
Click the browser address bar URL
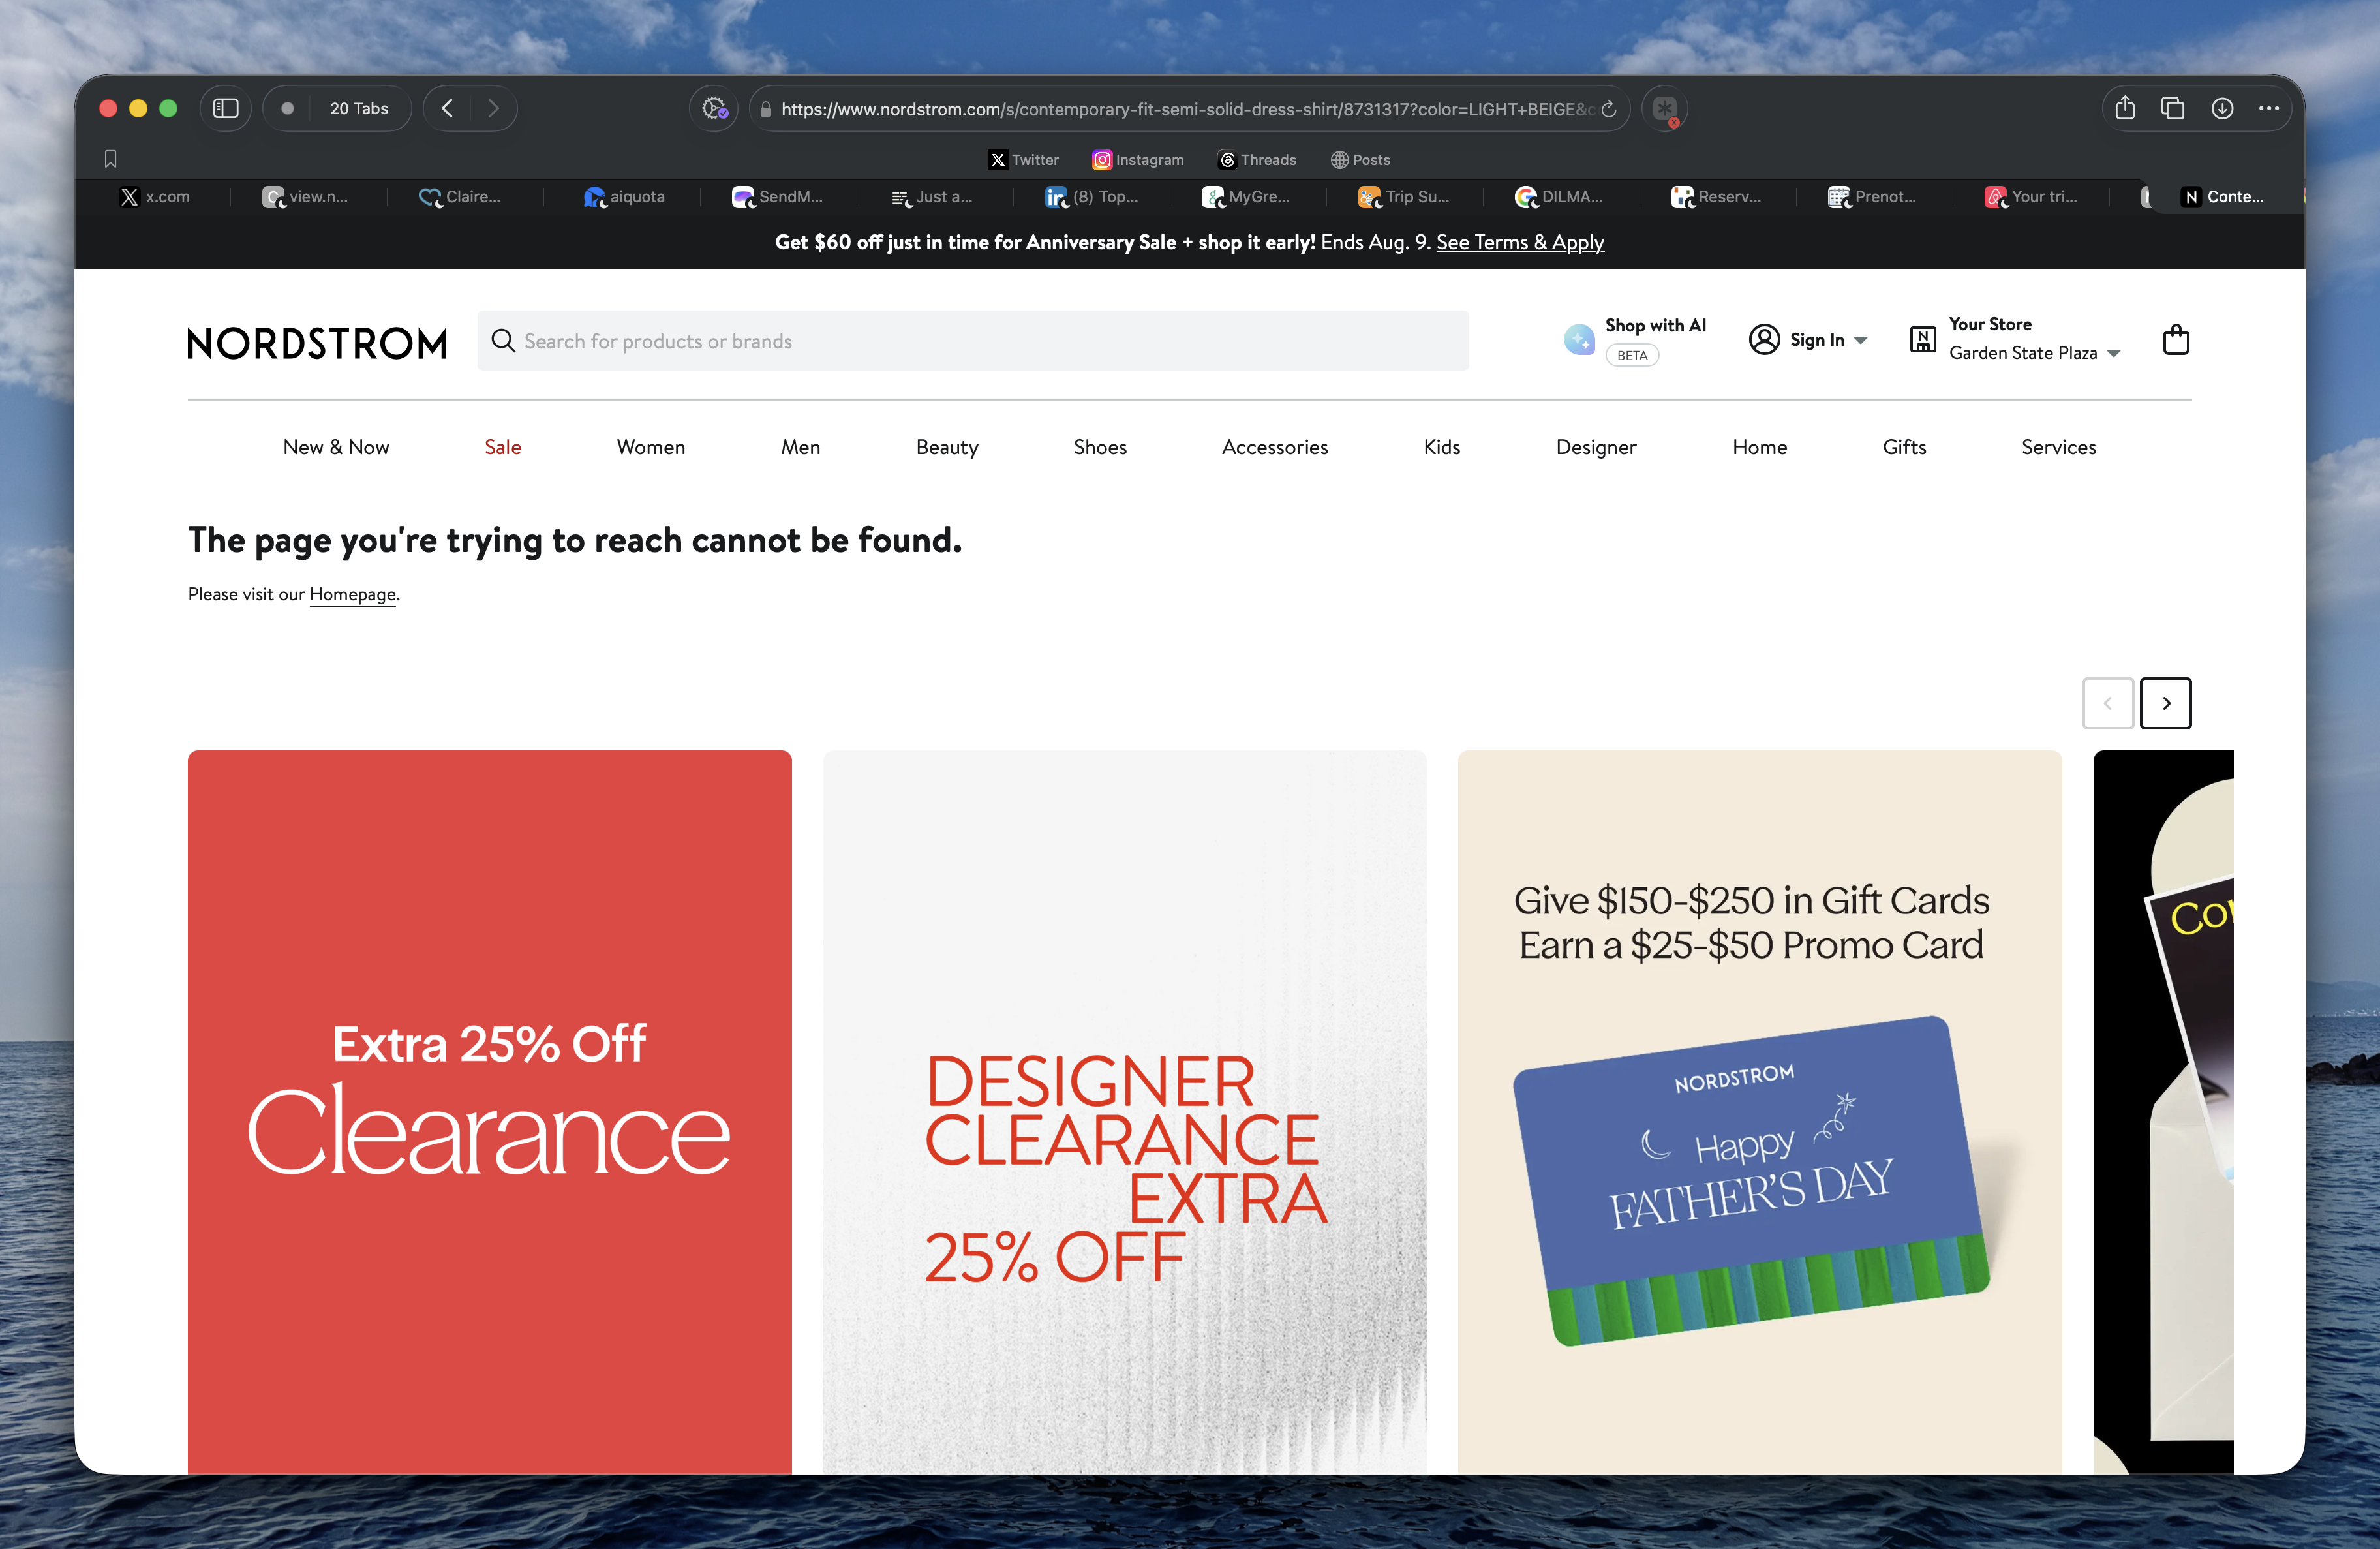click(x=1188, y=109)
